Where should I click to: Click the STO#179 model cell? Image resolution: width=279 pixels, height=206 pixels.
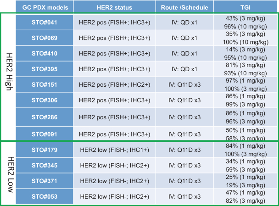tap(44, 149)
